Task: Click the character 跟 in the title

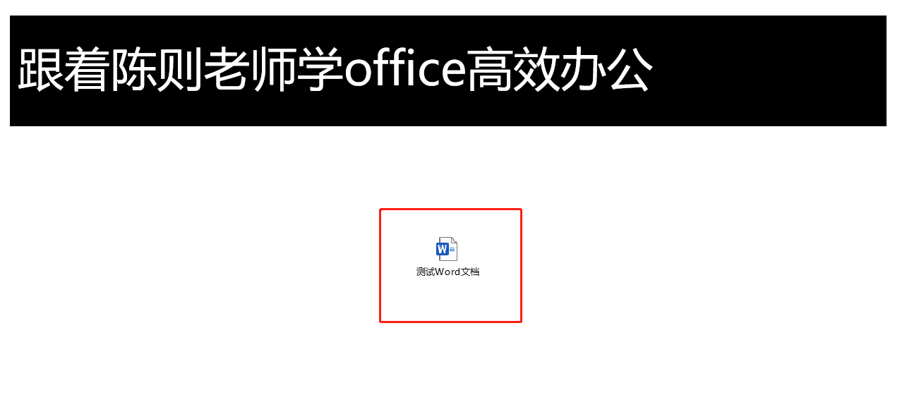Action: [x=40, y=70]
